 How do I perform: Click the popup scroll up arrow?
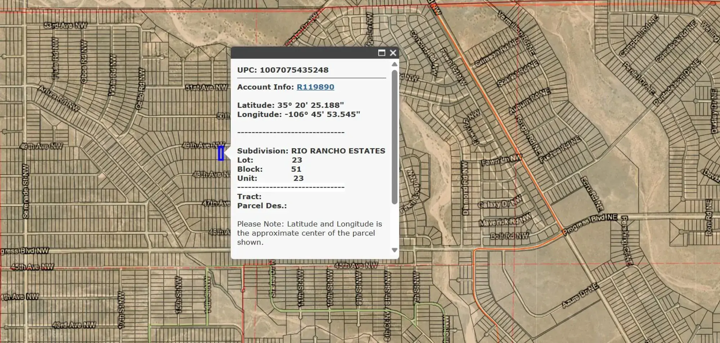click(x=395, y=64)
